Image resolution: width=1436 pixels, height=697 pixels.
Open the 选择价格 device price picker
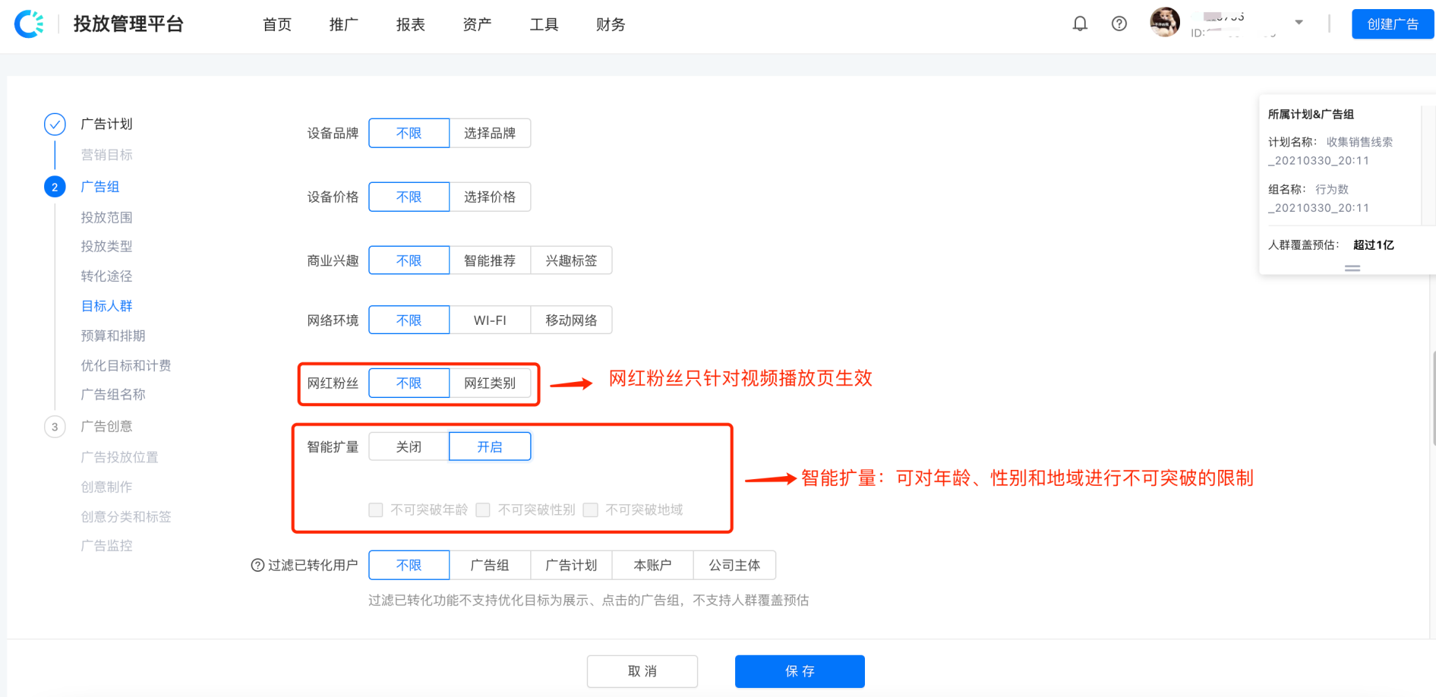[490, 197]
